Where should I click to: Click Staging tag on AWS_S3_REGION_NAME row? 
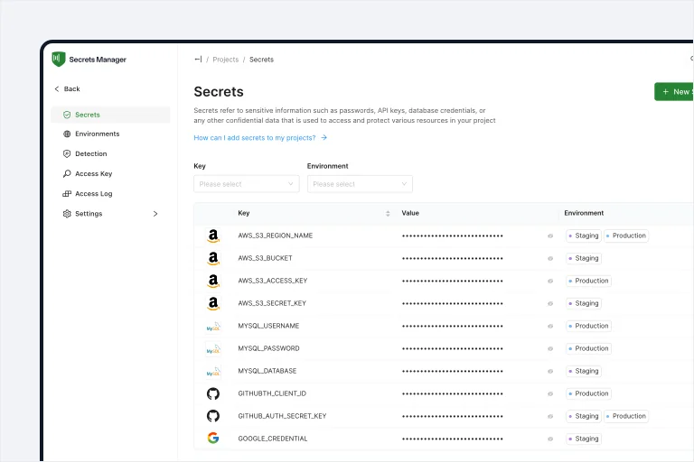point(584,236)
